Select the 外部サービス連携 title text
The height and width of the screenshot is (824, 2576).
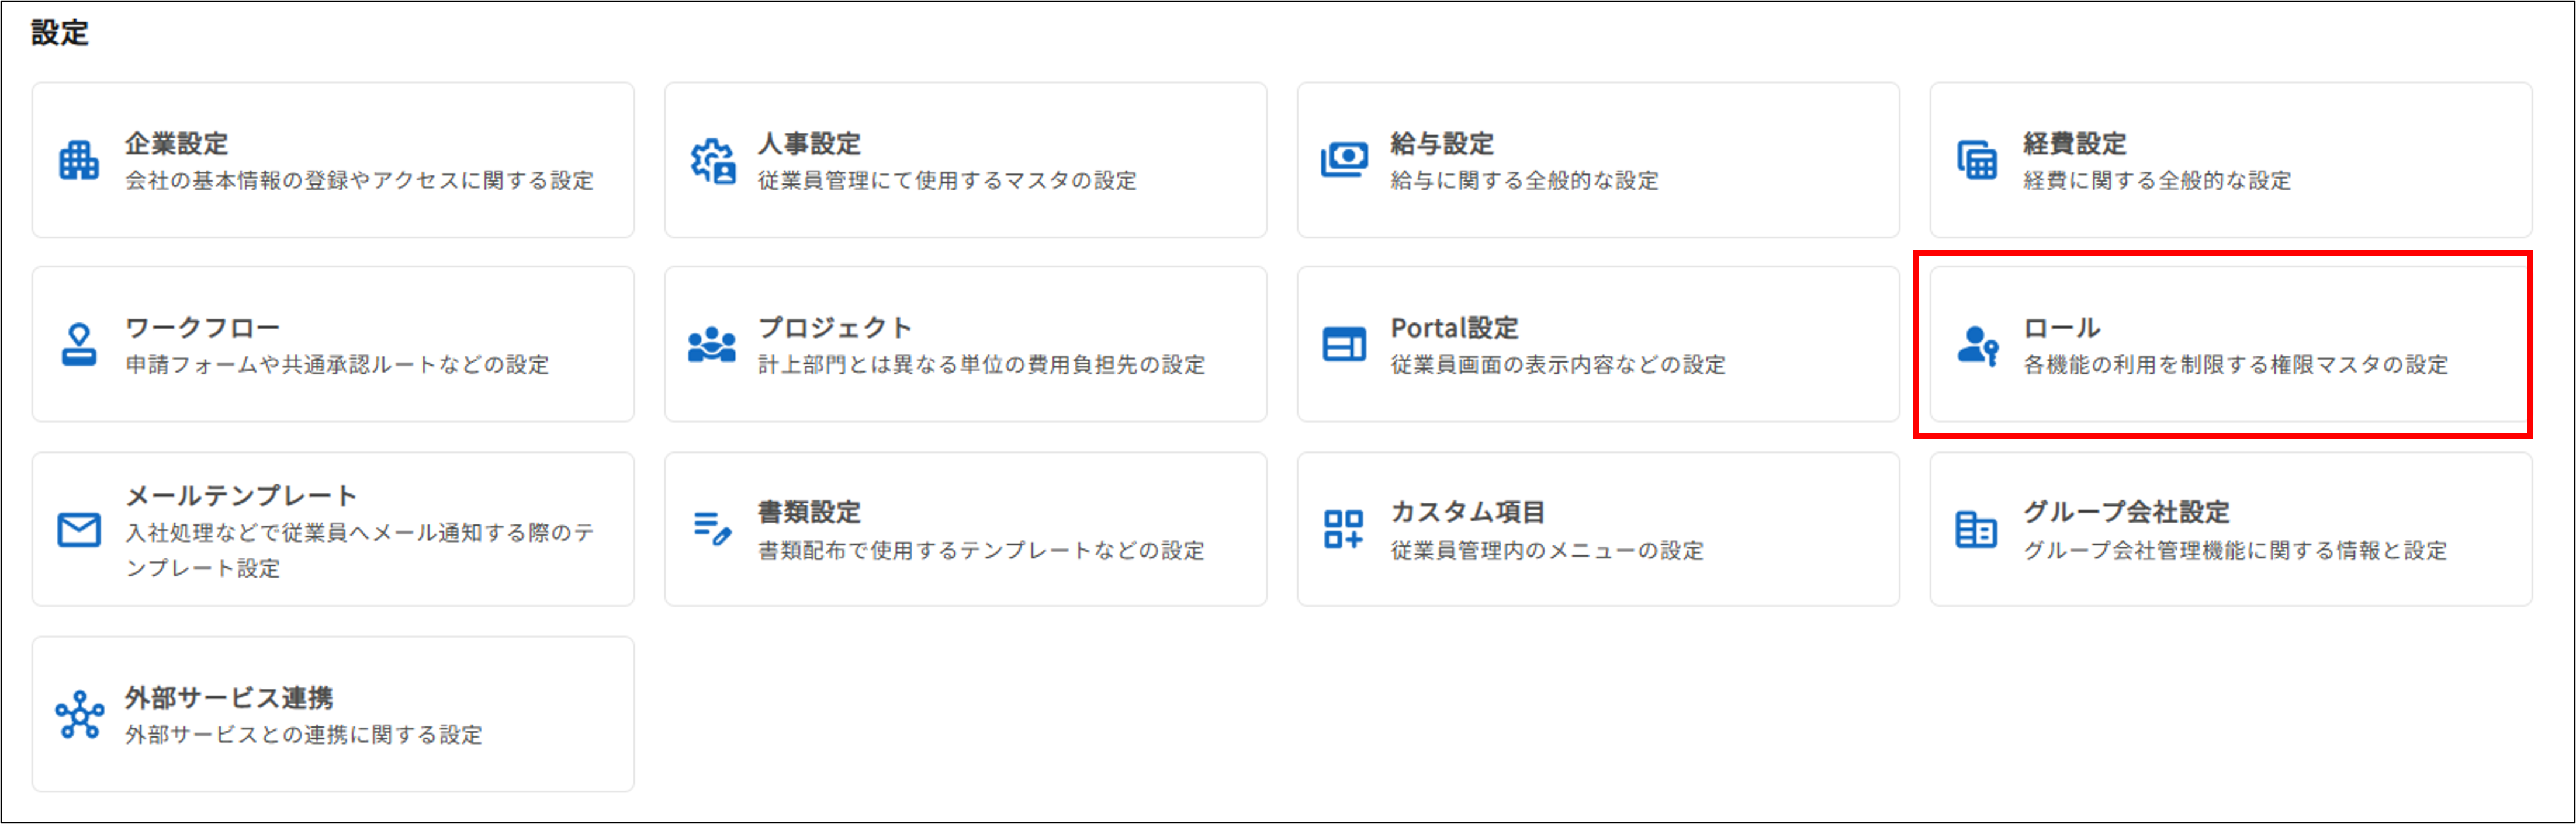click(229, 697)
